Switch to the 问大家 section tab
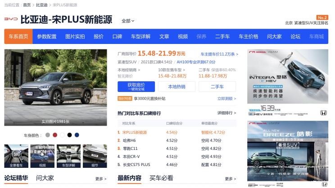 point(45,178)
